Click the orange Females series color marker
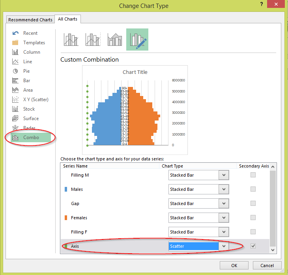Screen dimensions: 288x275 click(66, 218)
